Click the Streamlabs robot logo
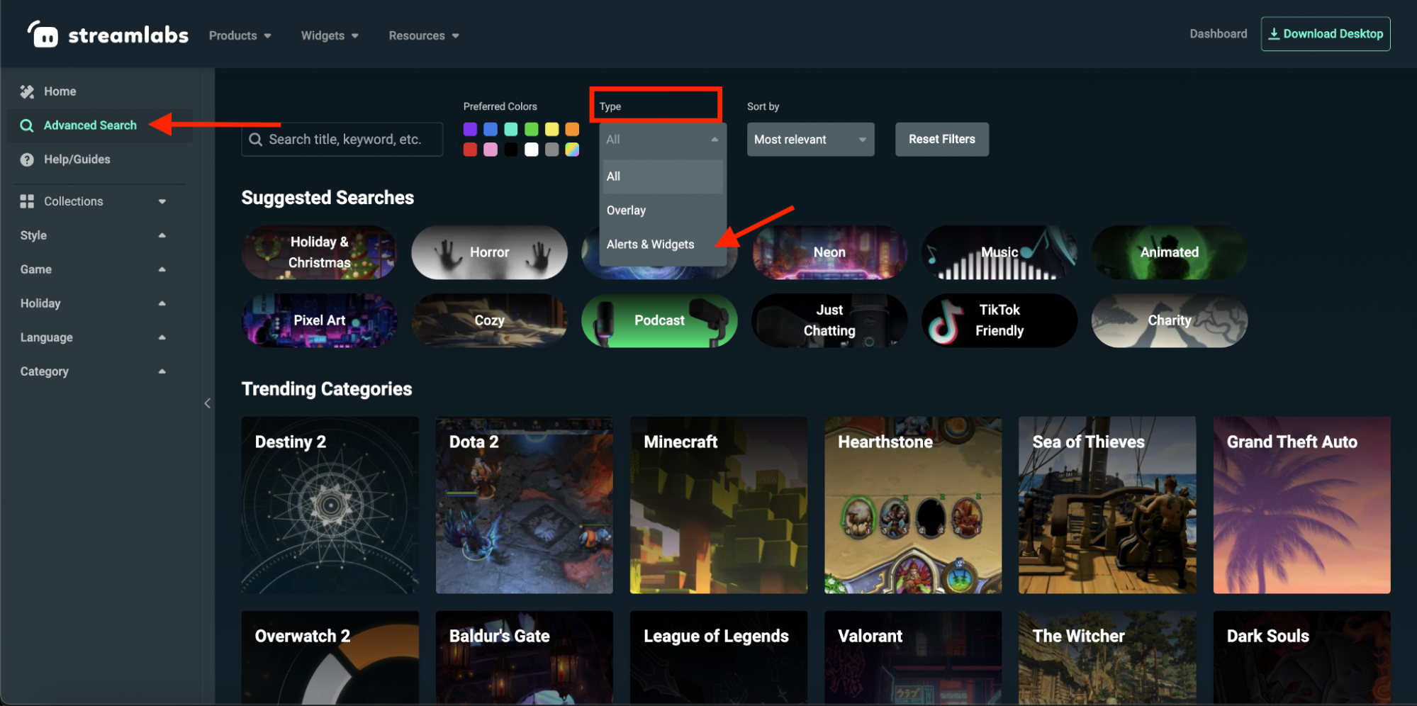Screen dimensions: 1417x706 point(43,33)
